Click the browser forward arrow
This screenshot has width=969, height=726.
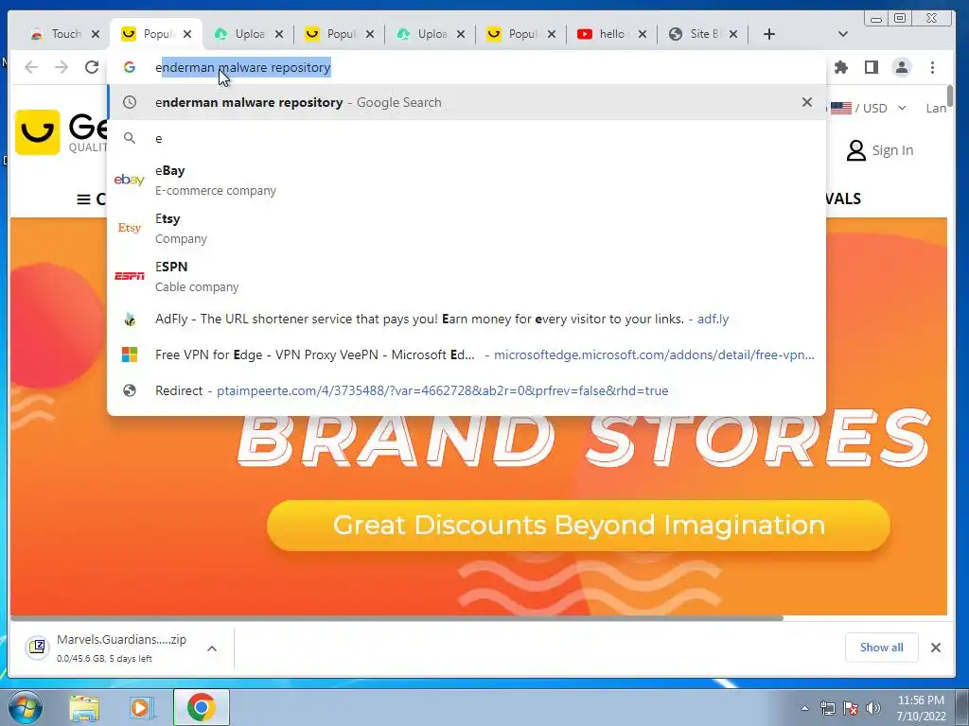[62, 67]
